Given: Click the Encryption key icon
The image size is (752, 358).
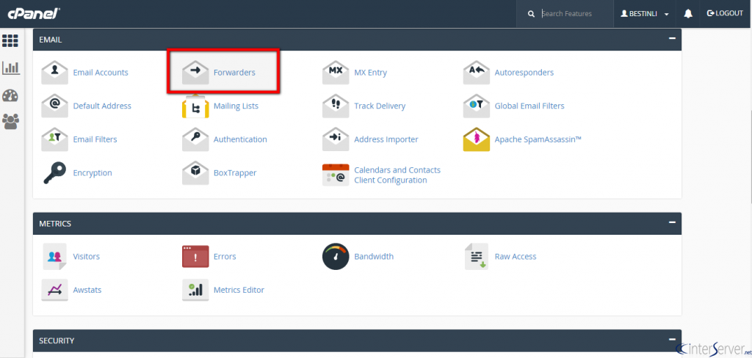Looking at the screenshot, I should [x=54, y=173].
